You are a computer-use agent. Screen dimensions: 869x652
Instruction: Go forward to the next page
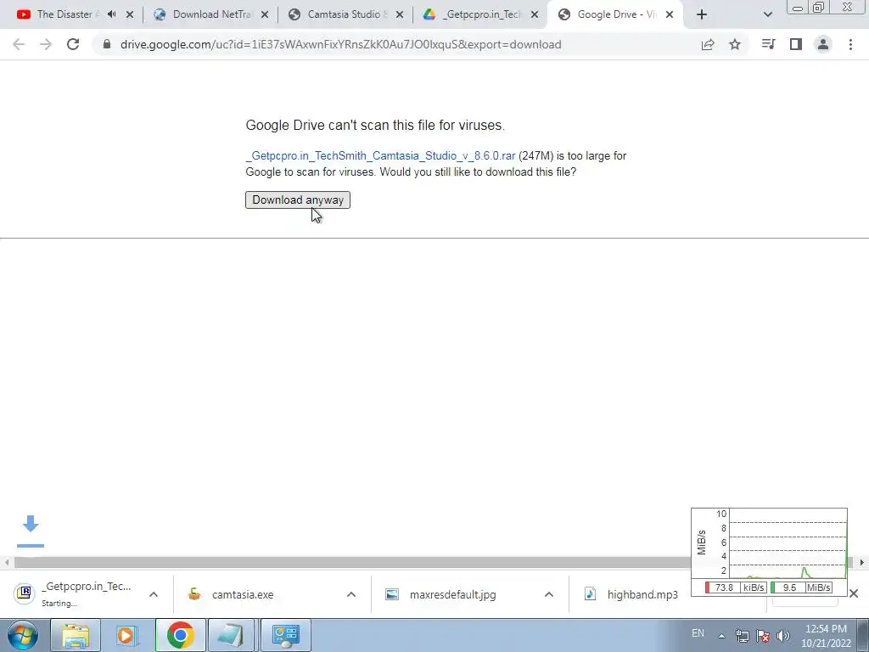pos(46,44)
